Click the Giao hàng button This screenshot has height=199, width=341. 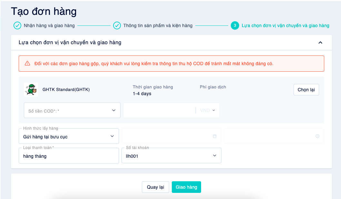tap(186, 187)
